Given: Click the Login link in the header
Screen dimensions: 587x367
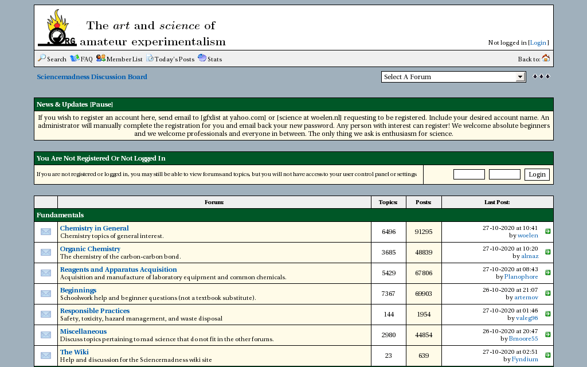Looking at the screenshot, I should click(538, 42).
